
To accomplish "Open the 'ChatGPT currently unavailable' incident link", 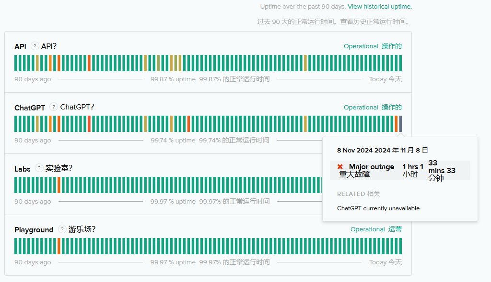I will tap(378, 208).
